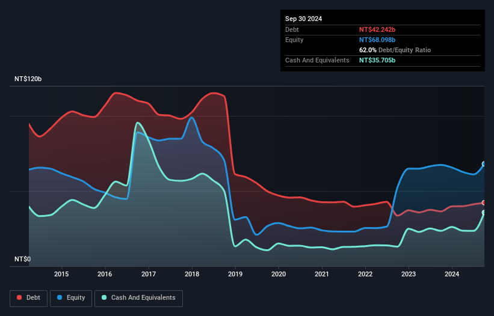494x316 pixels.
Task: Click the NT$42.242b debt value
Action: (x=377, y=29)
